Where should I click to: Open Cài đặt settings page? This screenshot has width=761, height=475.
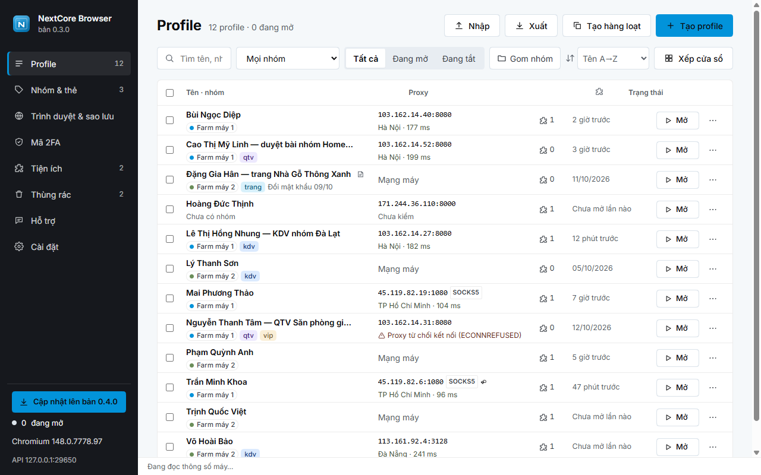point(69,246)
